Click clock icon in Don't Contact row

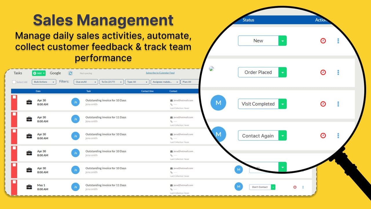tap(295, 187)
